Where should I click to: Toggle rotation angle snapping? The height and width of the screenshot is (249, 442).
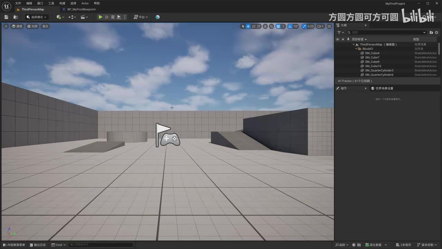290,26
